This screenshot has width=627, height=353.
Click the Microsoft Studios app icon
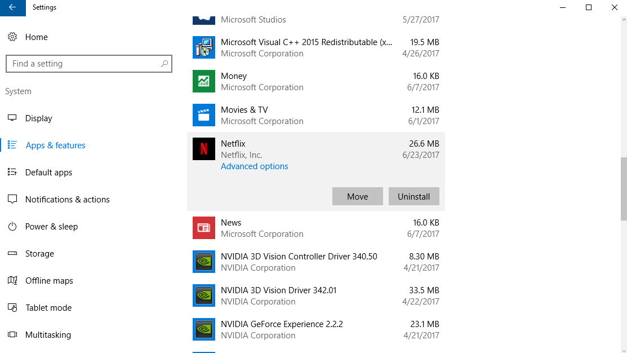pyautogui.click(x=204, y=20)
